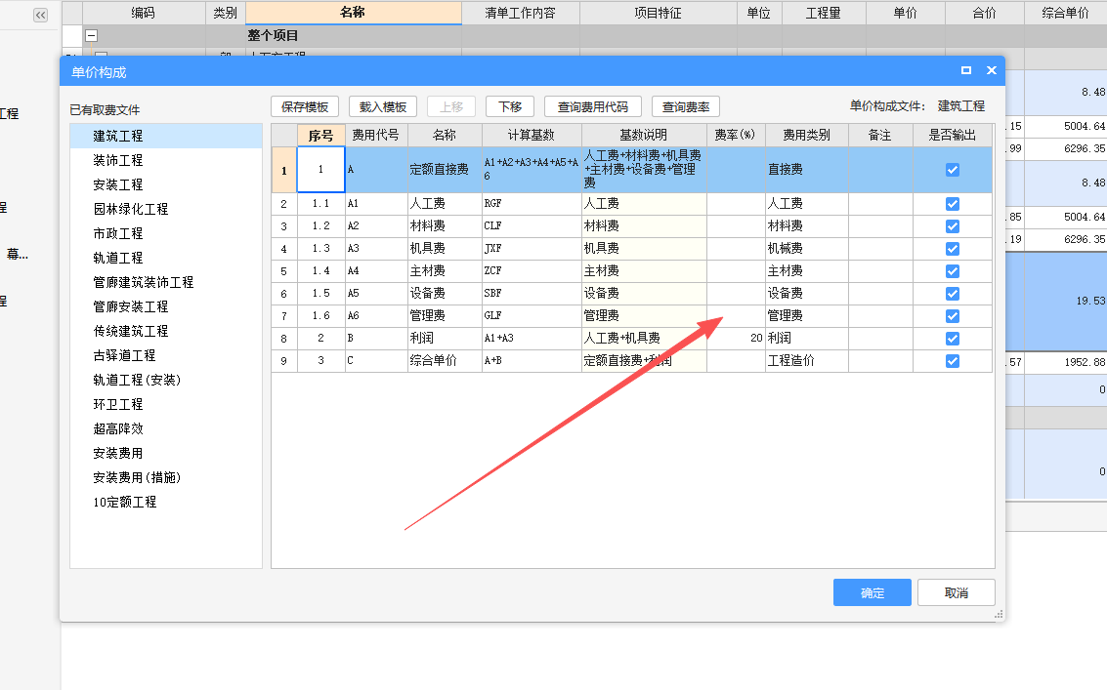1107x690 pixels.
Task: Select 环卫工程 in fee file list
Action: click(x=166, y=404)
